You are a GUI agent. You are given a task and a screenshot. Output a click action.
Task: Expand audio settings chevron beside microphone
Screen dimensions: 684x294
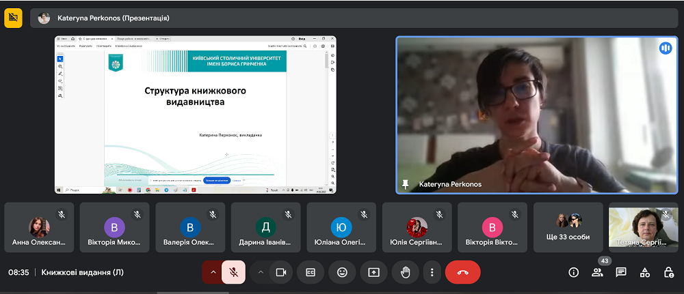coord(213,272)
